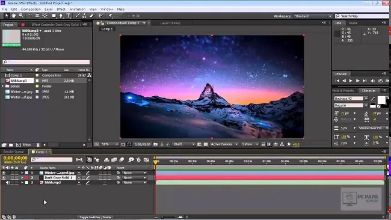Click the Take Snapshot camera icon
This screenshot has height=220, width=391.
click(x=156, y=144)
